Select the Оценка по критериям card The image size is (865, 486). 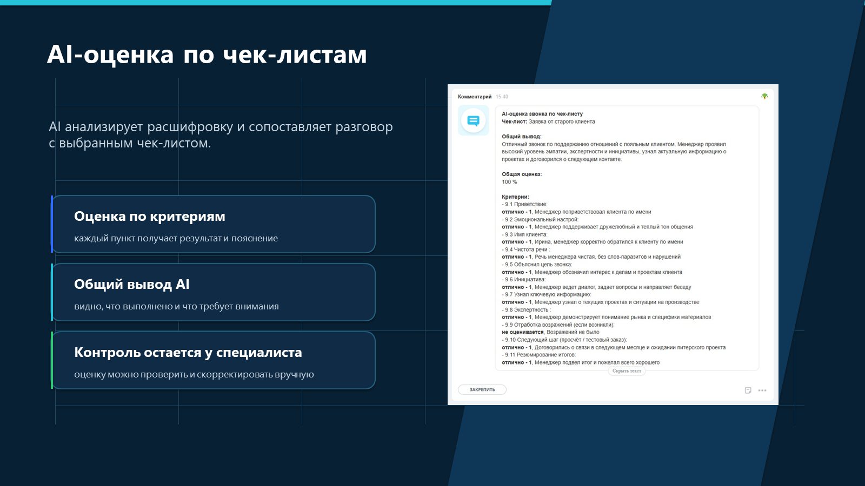(214, 224)
